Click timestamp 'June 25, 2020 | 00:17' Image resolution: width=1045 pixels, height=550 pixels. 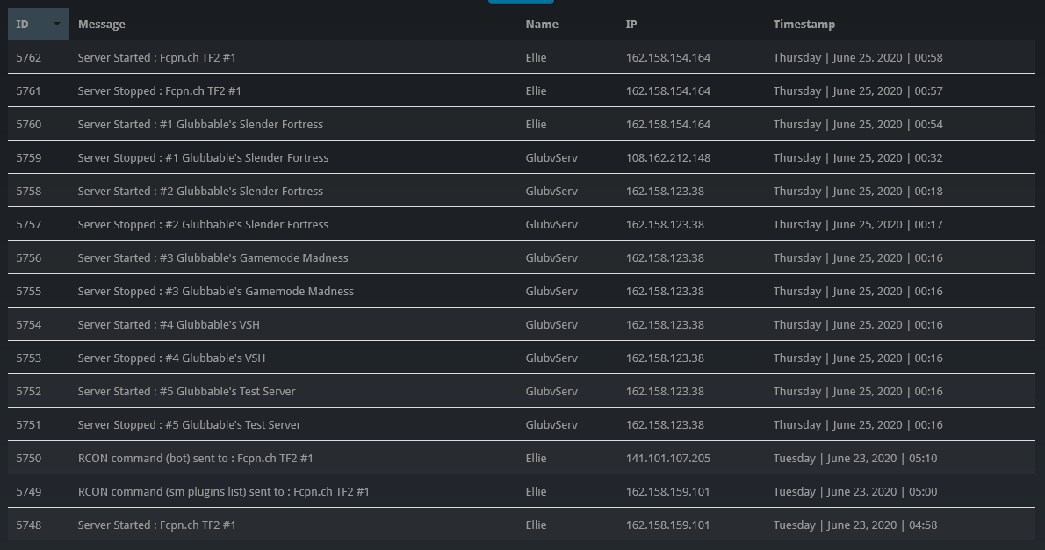coord(887,224)
